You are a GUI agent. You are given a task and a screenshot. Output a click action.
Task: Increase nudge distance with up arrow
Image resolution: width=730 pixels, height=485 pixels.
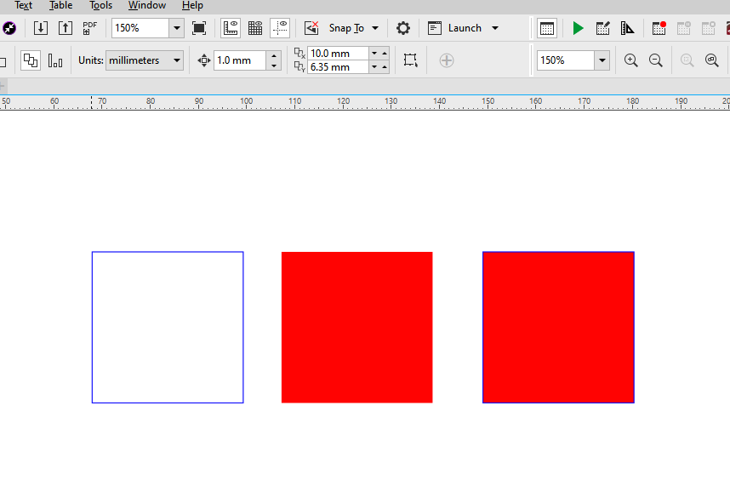[x=274, y=56]
